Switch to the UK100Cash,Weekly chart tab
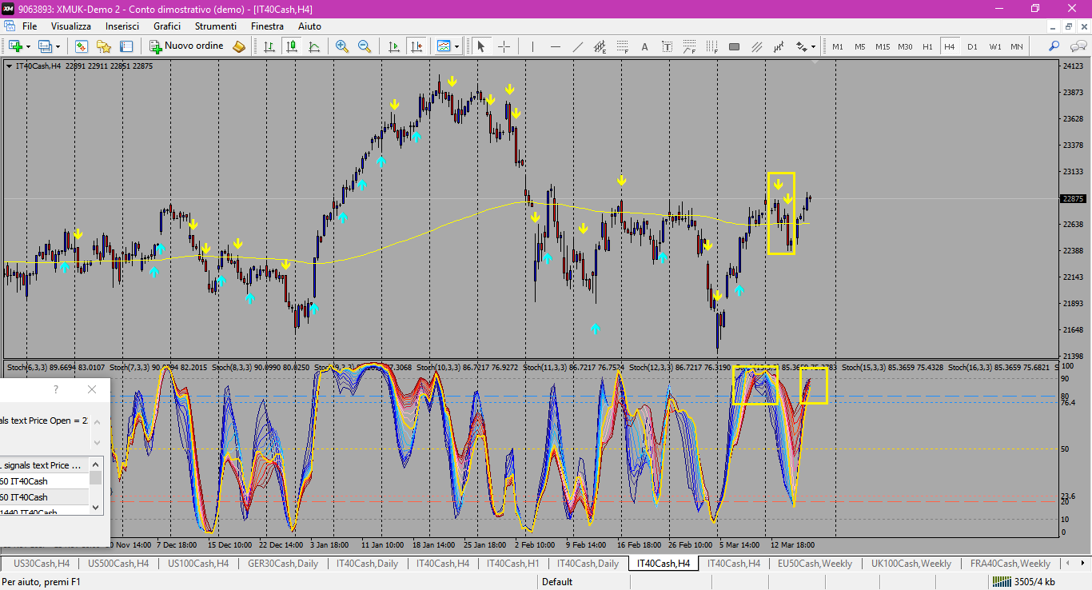This screenshot has width=1092, height=590. (911, 564)
